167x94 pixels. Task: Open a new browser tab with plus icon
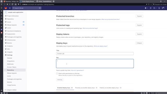click(53, 1)
